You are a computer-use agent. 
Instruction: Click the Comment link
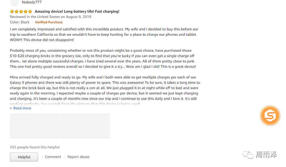pos(53,157)
